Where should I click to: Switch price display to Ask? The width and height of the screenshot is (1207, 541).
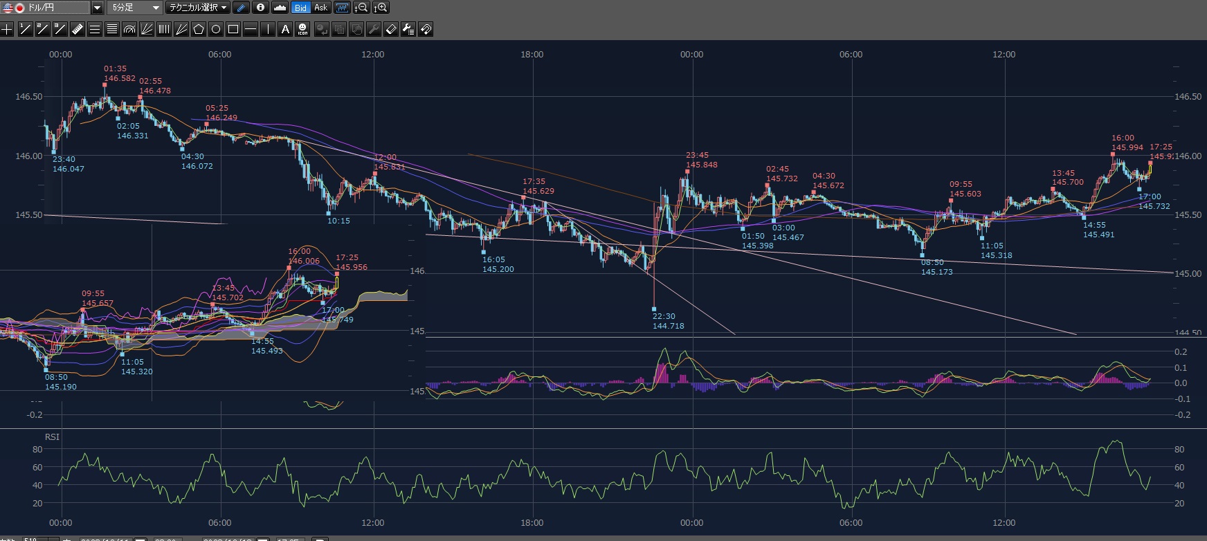click(x=320, y=8)
